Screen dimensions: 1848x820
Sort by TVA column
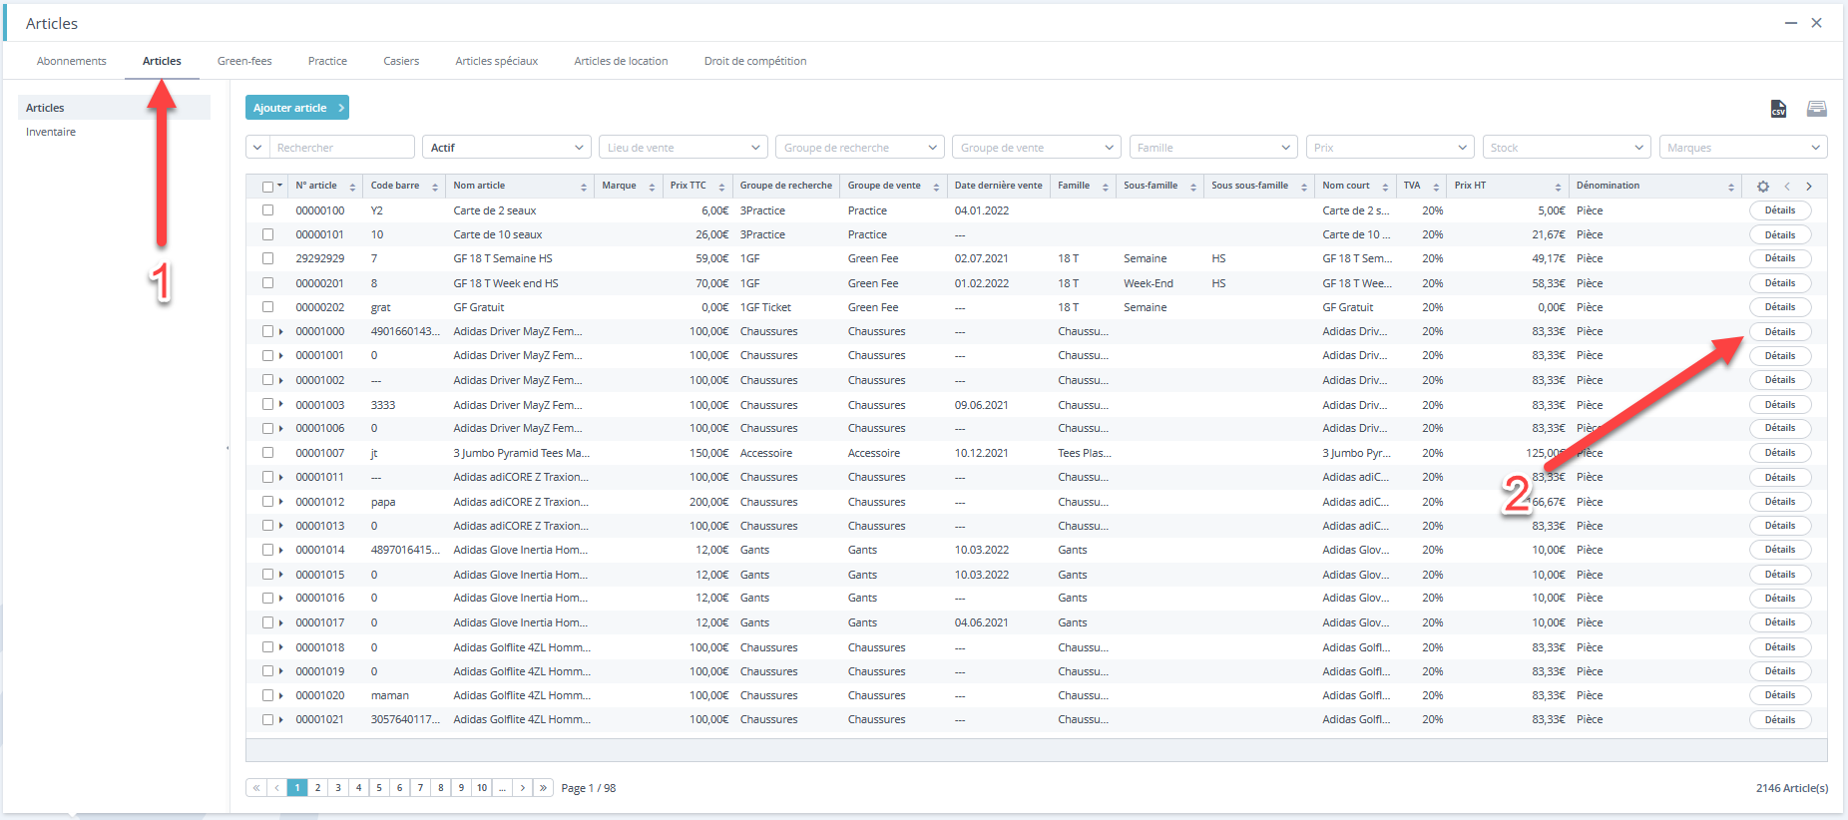click(x=1436, y=187)
